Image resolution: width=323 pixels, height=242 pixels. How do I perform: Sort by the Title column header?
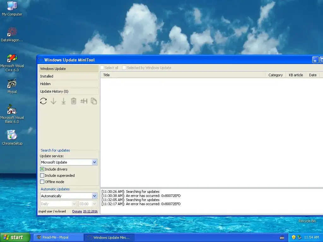point(183,75)
